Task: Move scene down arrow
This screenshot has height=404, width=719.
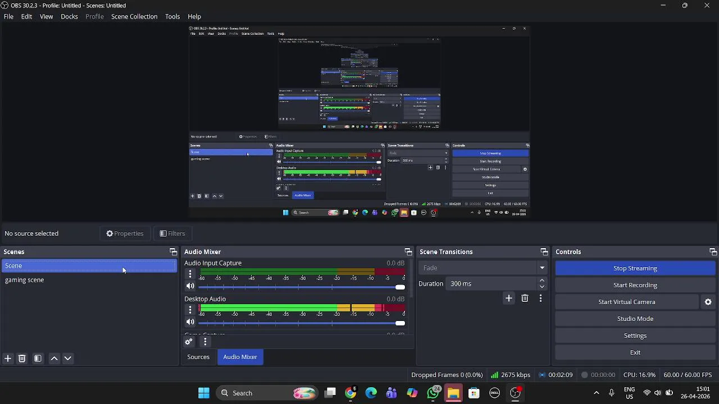Action: click(x=68, y=359)
